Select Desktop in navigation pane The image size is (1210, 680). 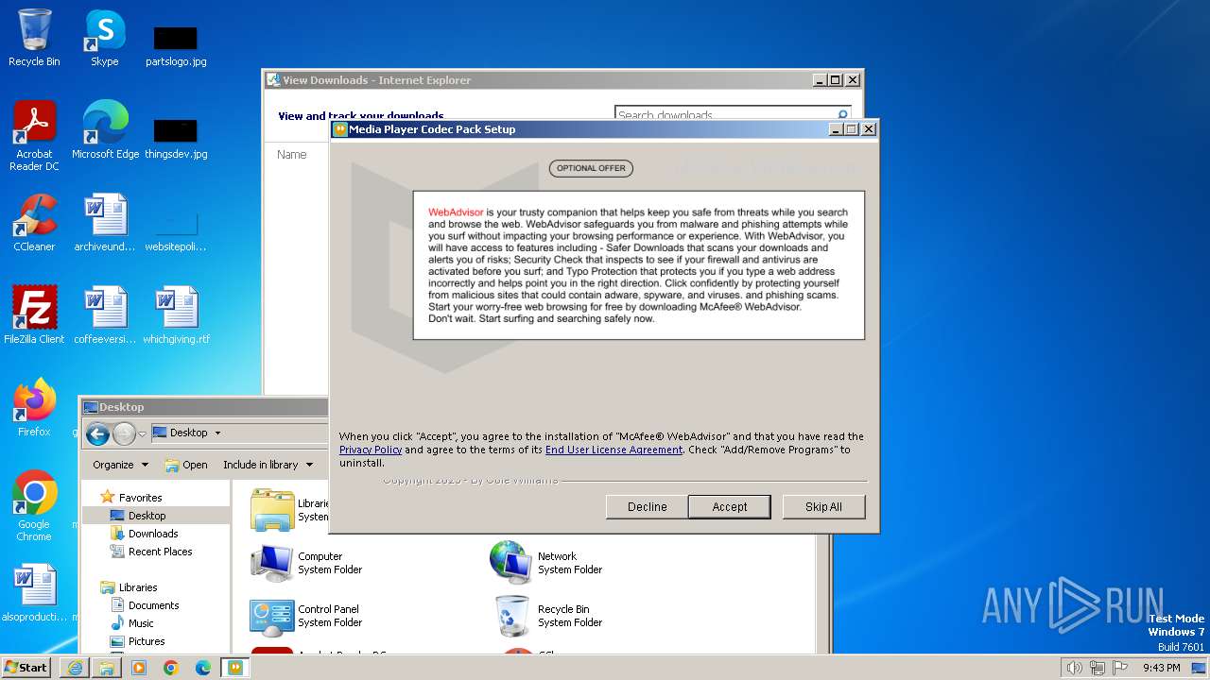[x=147, y=516]
